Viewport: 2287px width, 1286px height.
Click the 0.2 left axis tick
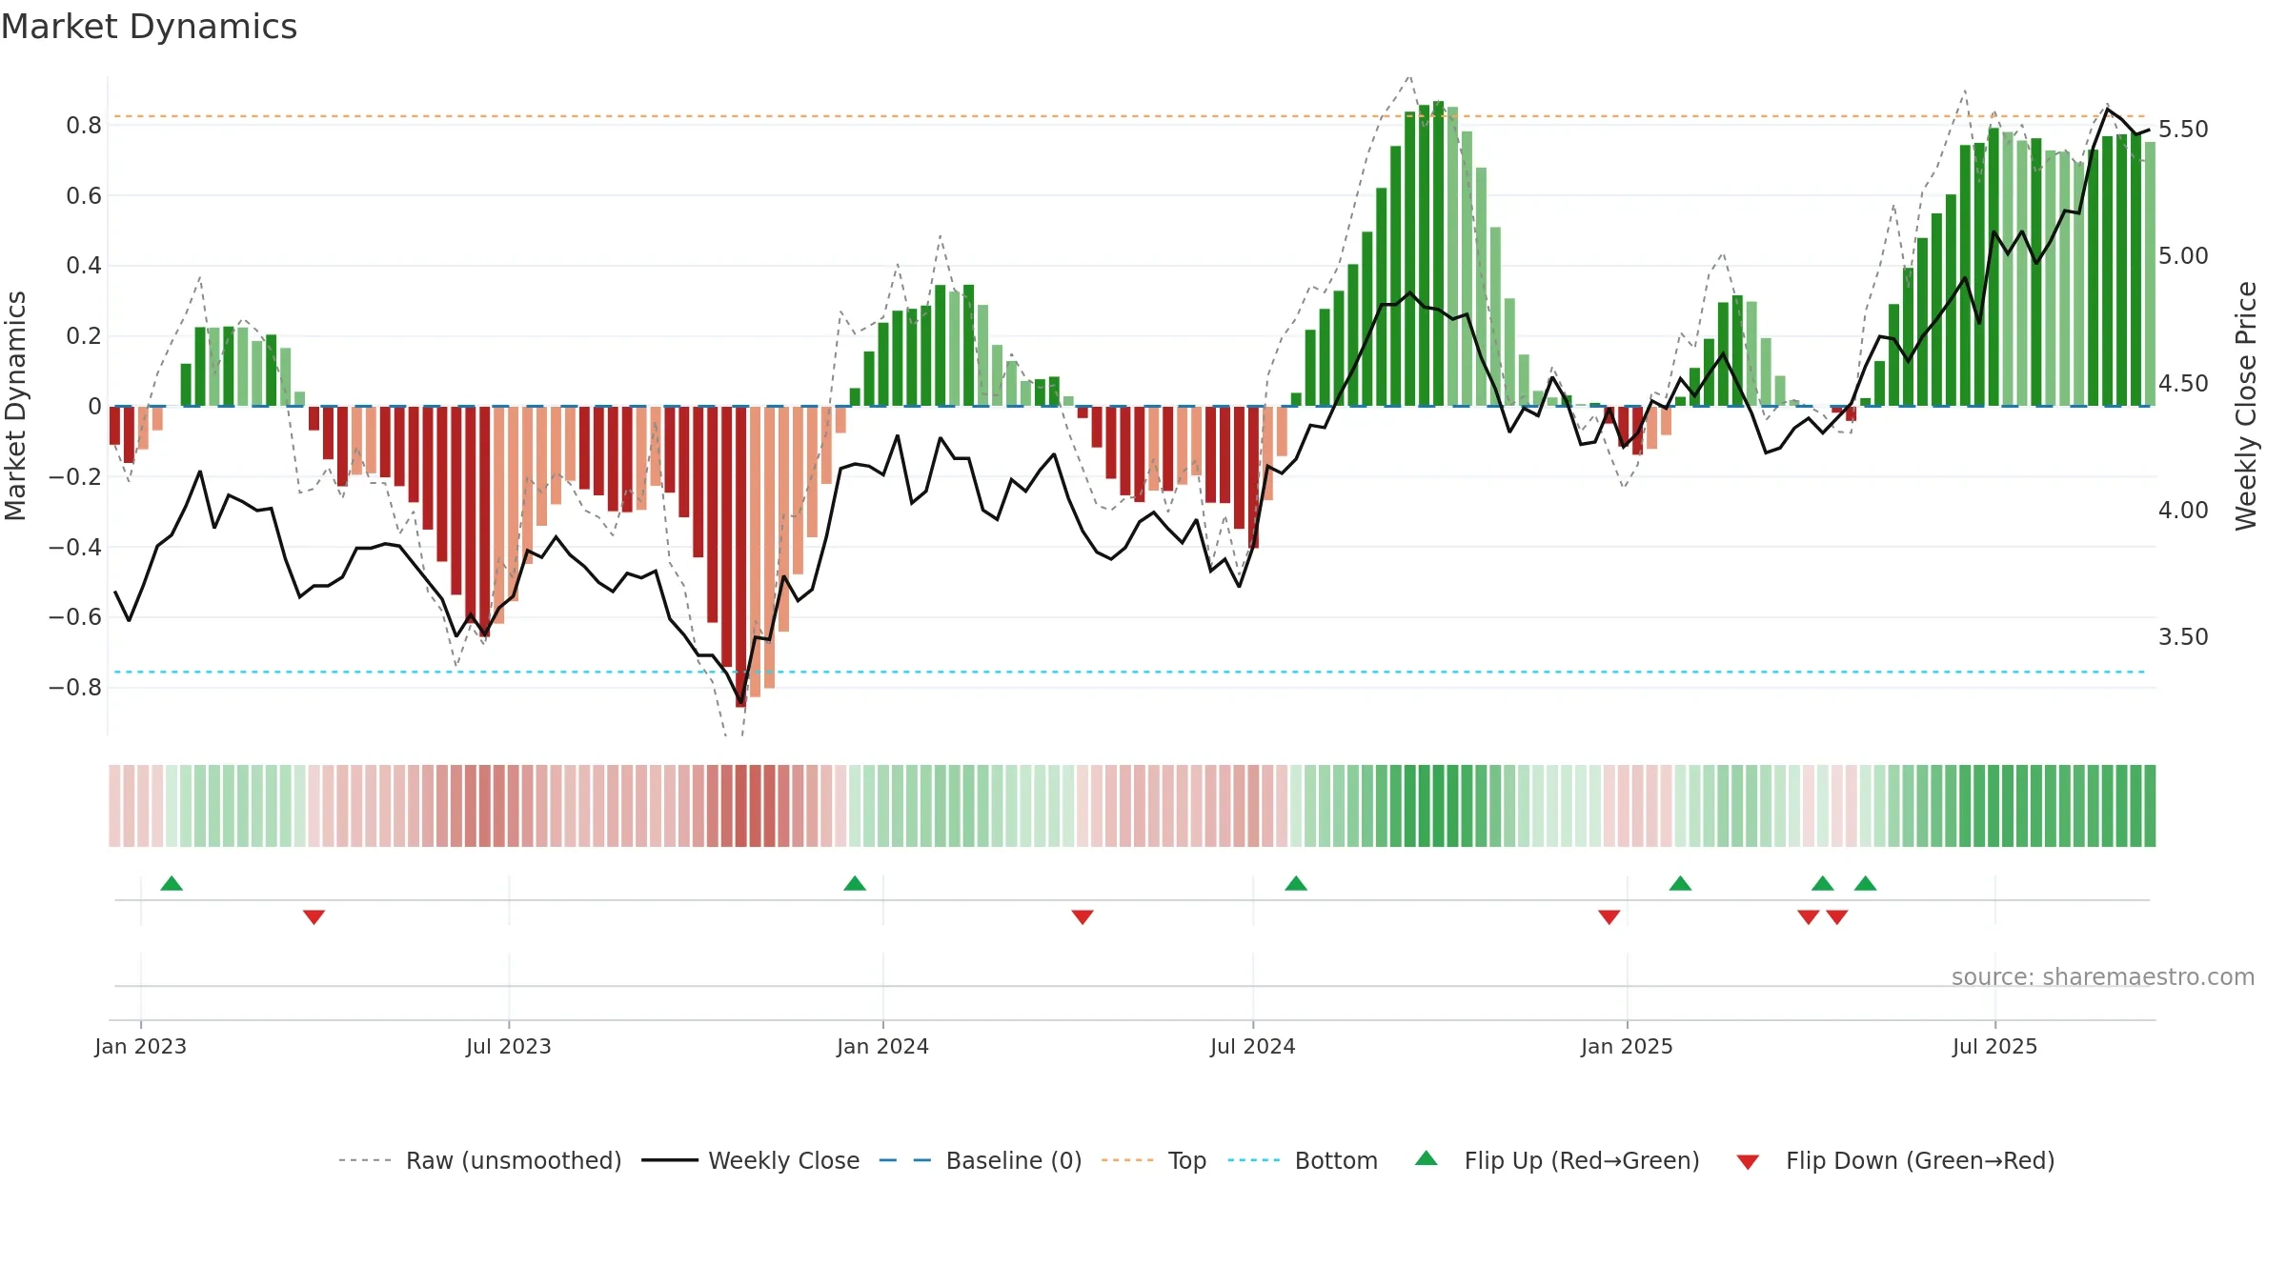(84, 335)
